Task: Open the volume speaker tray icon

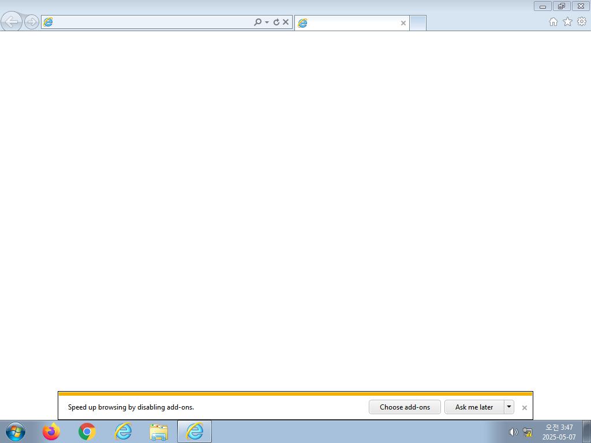Action: point(513,432)
